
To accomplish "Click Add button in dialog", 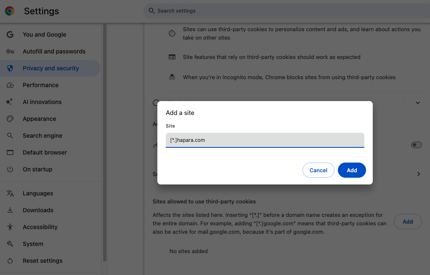I will tap(352, 170).
